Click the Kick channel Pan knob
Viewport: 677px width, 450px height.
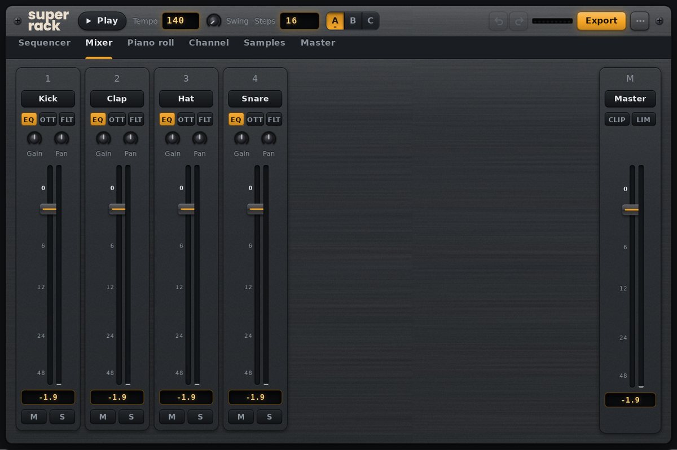pyautogui.click(x=61, y=138)
